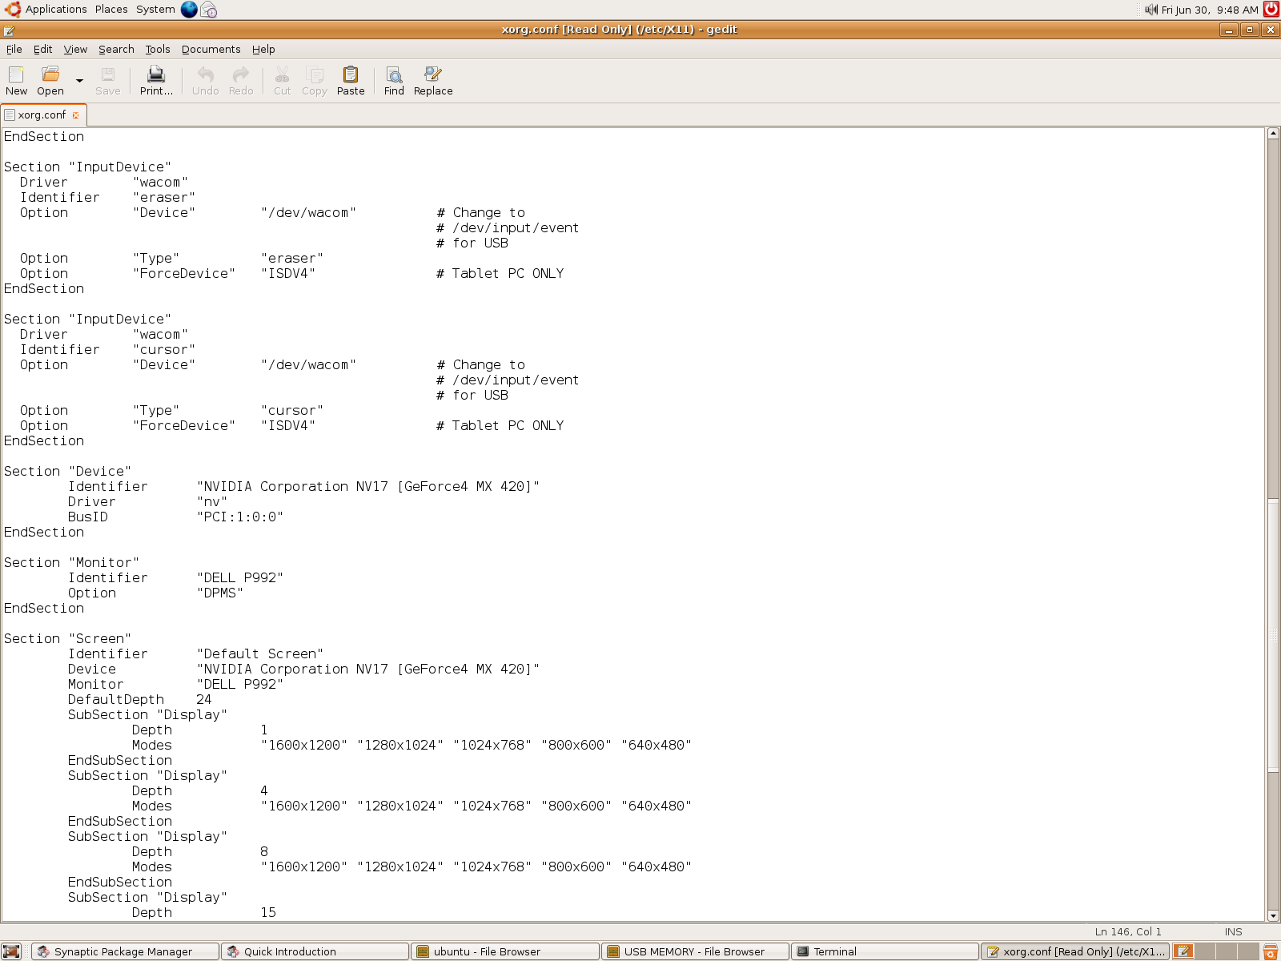The height and width of the screenshot is (961, 1281).
Task: Click the gedit window menu icon in titlebar
Action: [9, 30]
